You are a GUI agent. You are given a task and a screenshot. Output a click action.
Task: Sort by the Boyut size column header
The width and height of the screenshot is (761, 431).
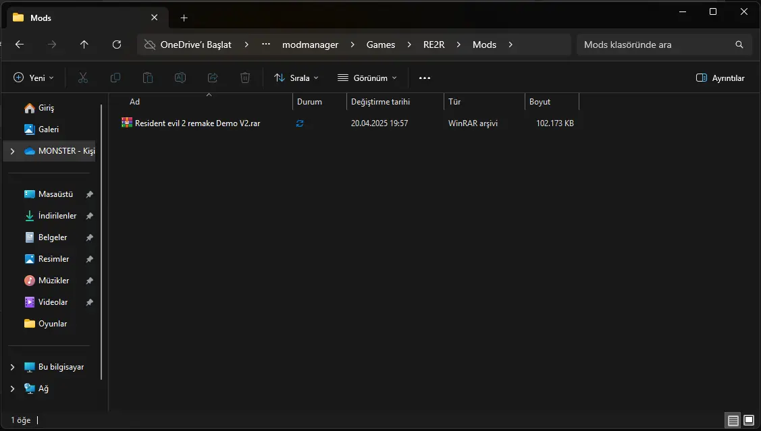552,102
